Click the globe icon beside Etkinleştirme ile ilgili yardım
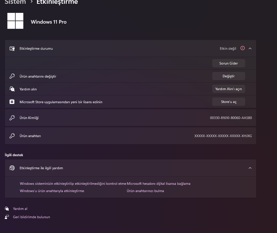Image resolution: width=277 pixels, height=233 pixels. (x=12, y=168)
